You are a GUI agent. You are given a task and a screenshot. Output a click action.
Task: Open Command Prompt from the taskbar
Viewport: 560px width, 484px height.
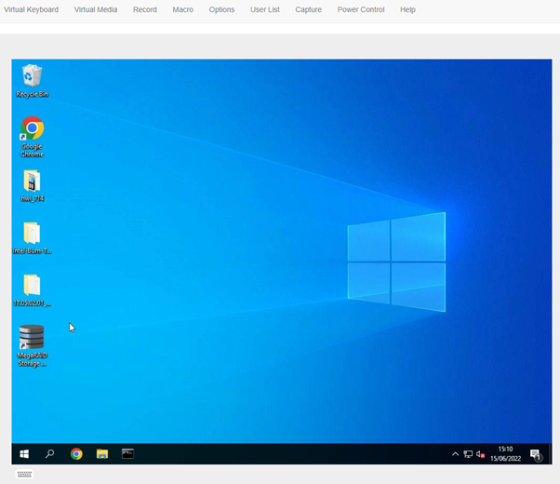click(x=128, y=454)
